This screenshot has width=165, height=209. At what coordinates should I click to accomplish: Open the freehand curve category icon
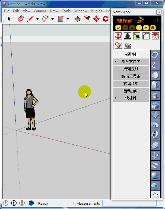coord(155,65)
